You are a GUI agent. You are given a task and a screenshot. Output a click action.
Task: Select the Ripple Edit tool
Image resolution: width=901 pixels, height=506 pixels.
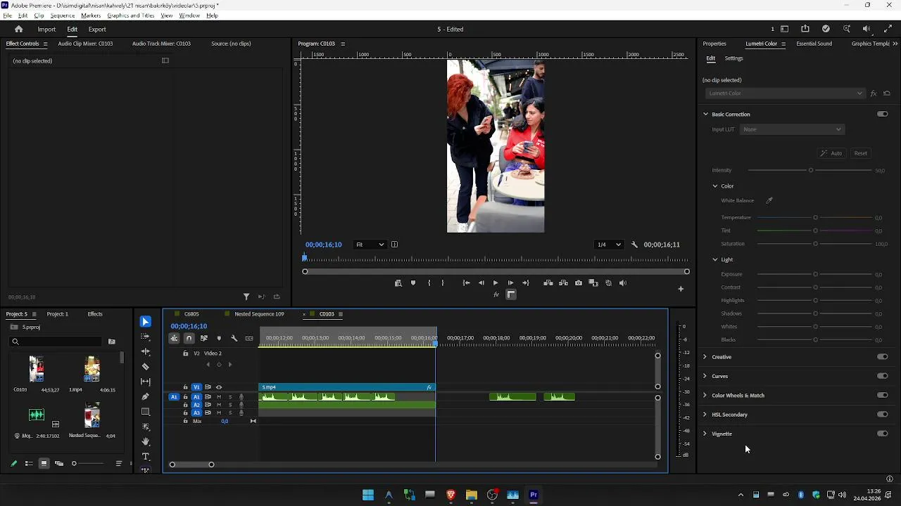(x=146, y=351)
